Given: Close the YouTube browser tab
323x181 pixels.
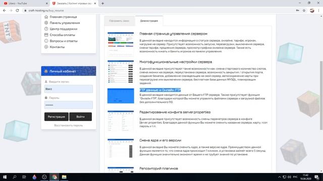Looking at the screenshot, I should (46, 4).
